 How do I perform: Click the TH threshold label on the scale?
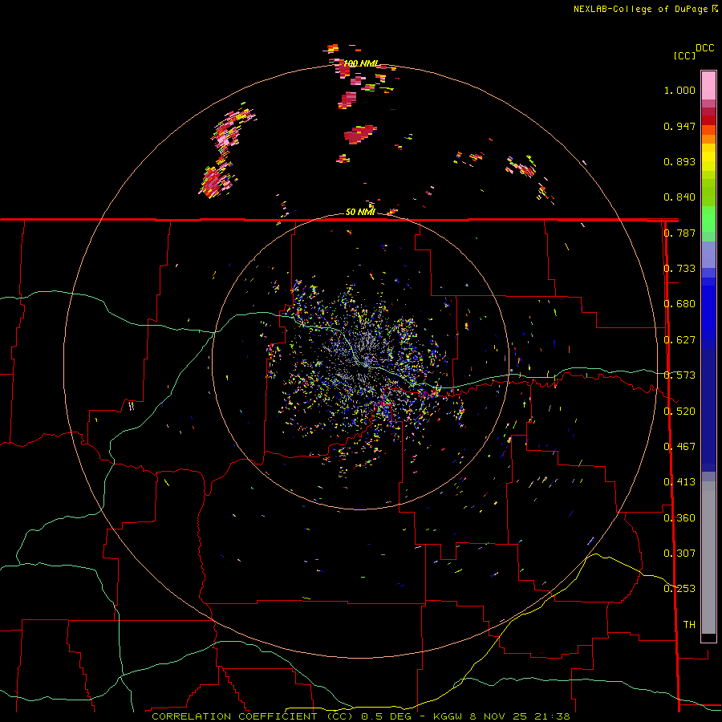(689, 625)
